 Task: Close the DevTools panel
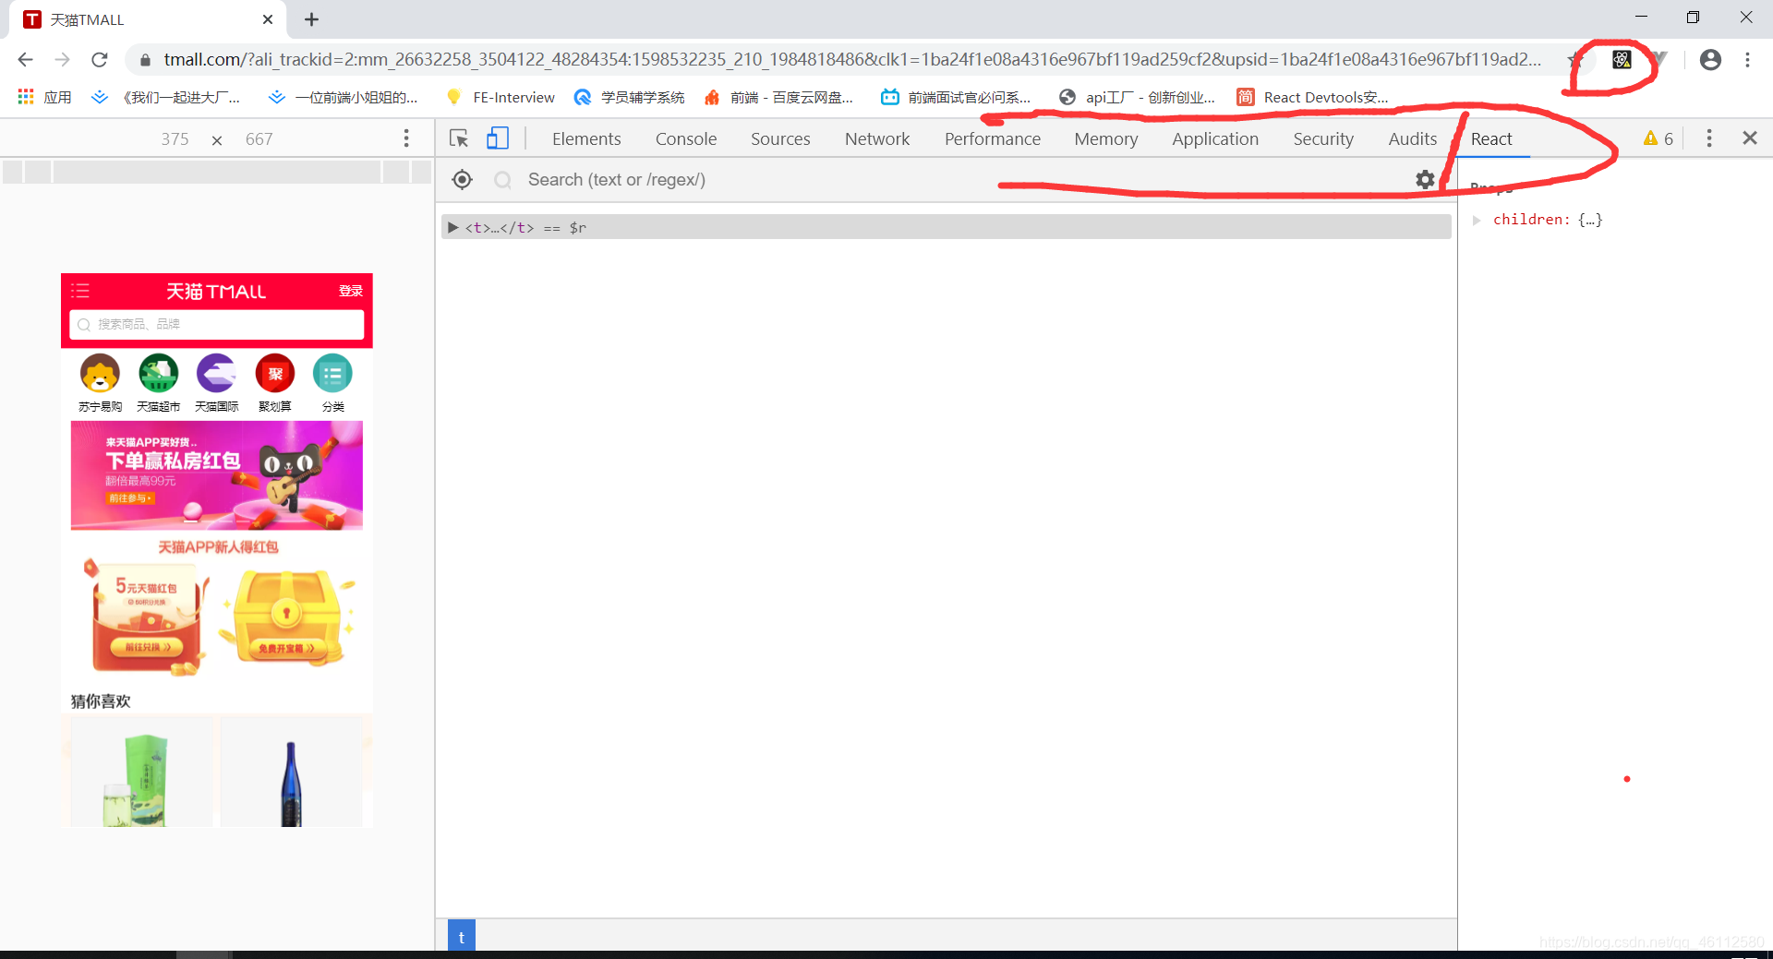1750,138
